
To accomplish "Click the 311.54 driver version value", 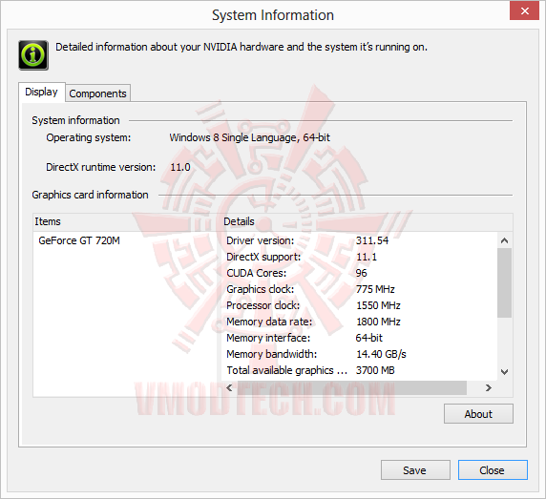I will pos(372,240).
